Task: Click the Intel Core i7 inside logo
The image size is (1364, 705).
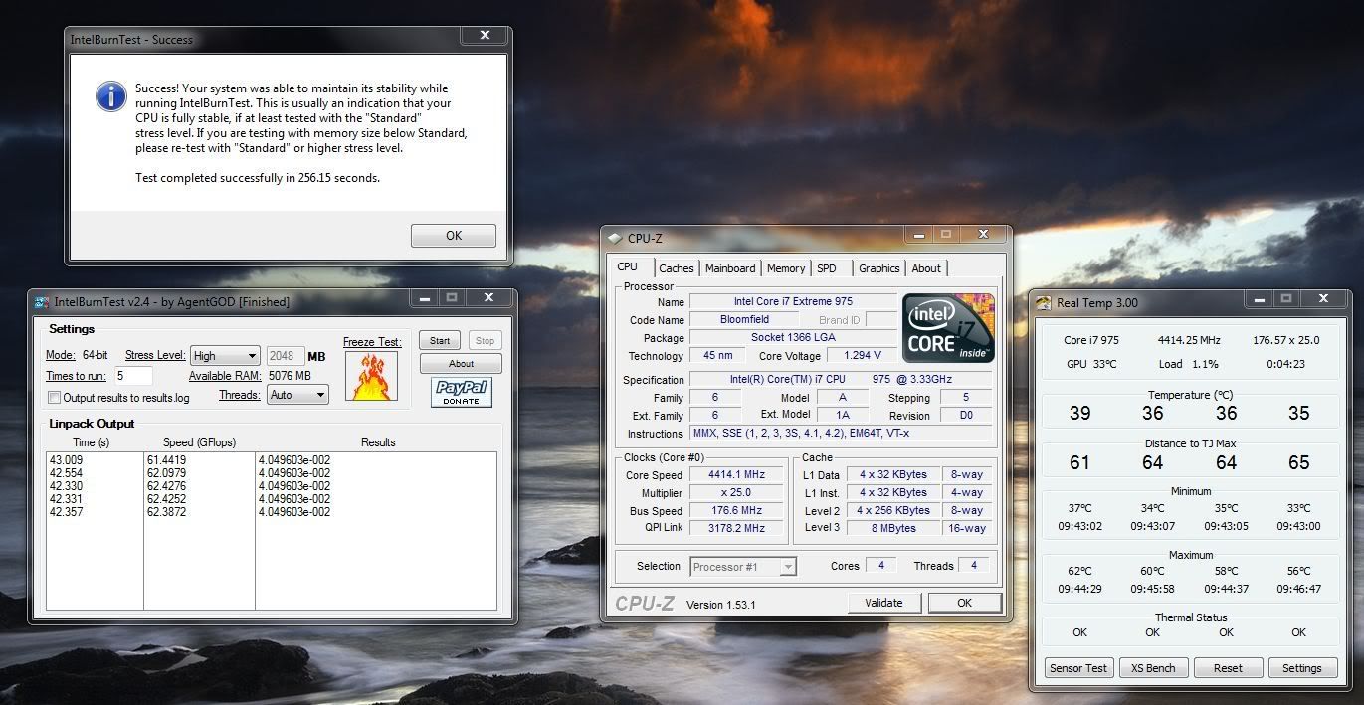Action: pos(948,328)
